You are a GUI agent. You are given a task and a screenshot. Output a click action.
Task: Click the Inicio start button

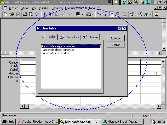(8, 122)
